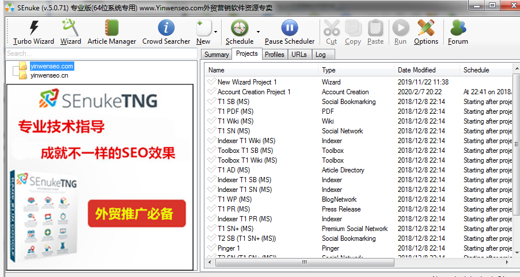Screen dimensions: 520x277
Task: Select the Projects tab
Action: point(246,53)
